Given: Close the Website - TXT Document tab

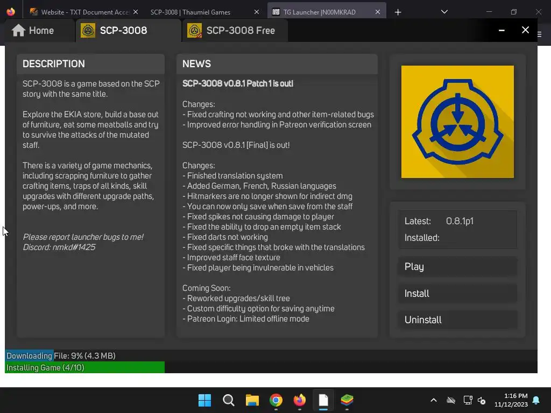Looking at the screenshot, I should pos(136,12).
